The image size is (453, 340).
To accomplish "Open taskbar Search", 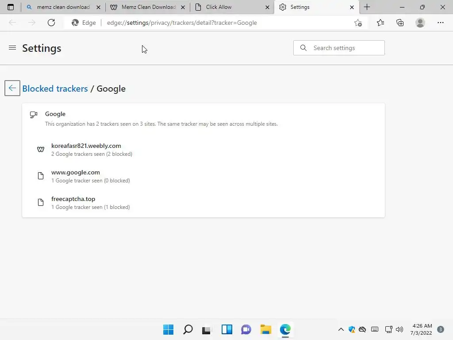I will (x=188, y=329).
